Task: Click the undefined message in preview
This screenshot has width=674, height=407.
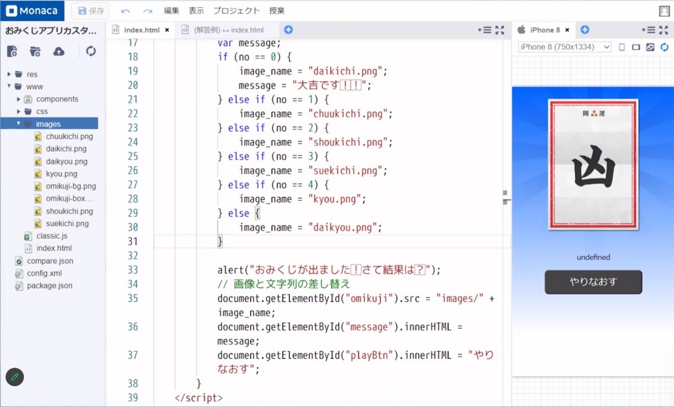Action: pyautogui.click(x=593, y=258)
